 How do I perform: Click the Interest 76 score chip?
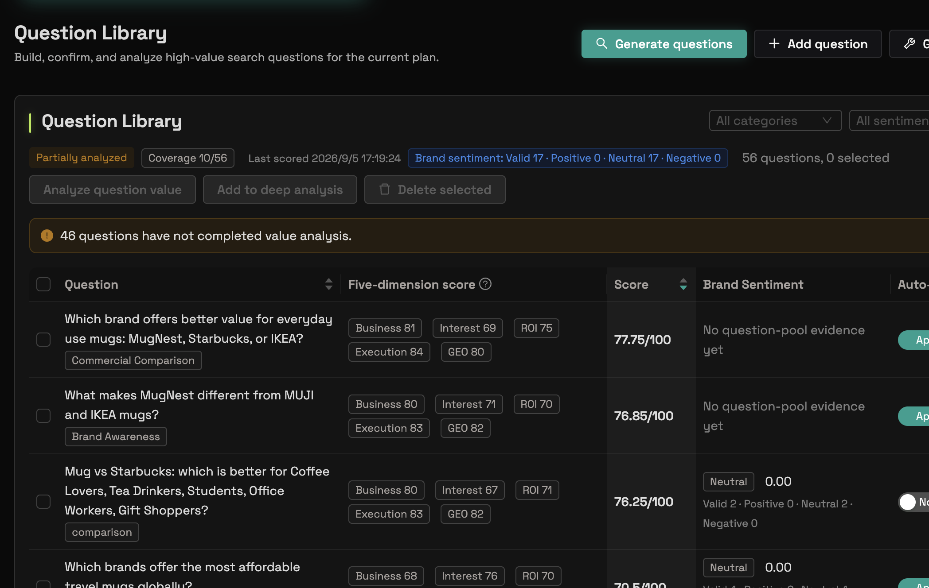[x=469, y=576]
